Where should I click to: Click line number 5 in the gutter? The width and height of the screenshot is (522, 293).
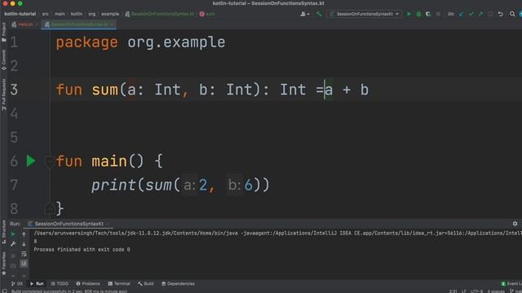pyautogui.click(x=14, y=138)
